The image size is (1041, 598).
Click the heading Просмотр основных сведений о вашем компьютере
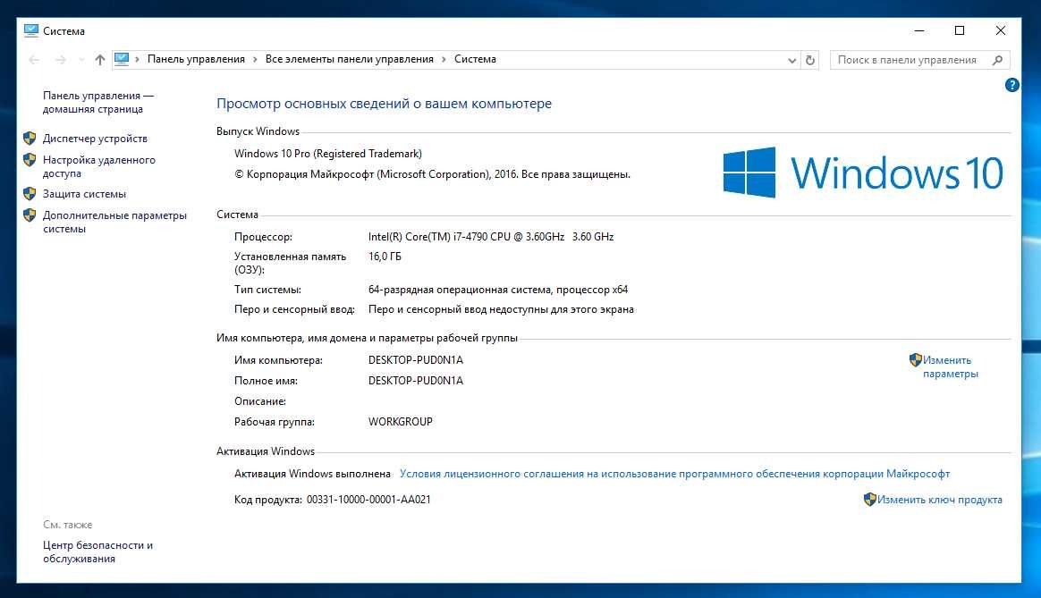(x=384, y=104)
